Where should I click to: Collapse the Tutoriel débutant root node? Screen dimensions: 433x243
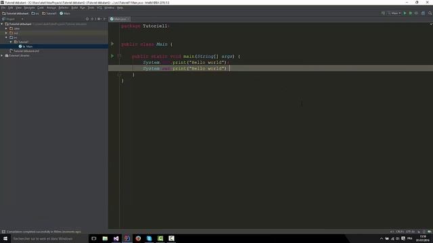click(2, 24)
